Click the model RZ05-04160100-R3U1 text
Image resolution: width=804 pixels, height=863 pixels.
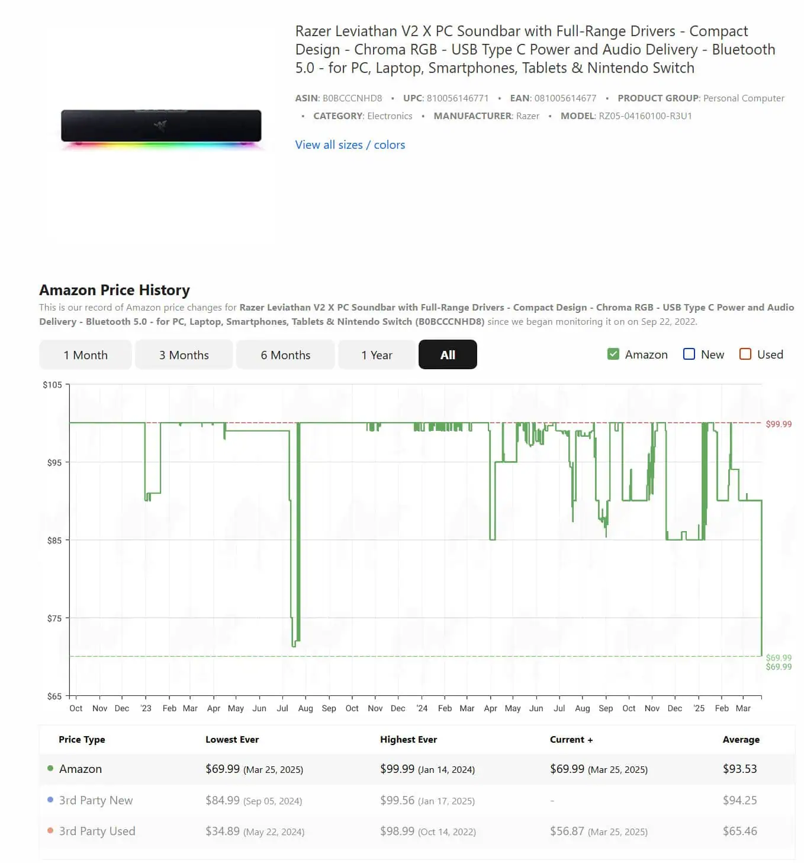pyautogui.click(x=645, y=116)
